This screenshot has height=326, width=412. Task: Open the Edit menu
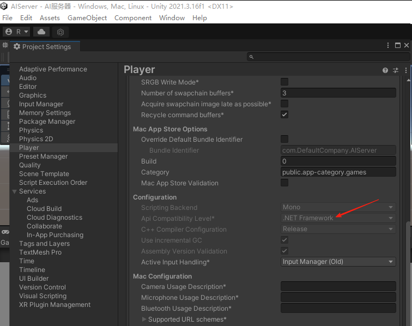26,18
